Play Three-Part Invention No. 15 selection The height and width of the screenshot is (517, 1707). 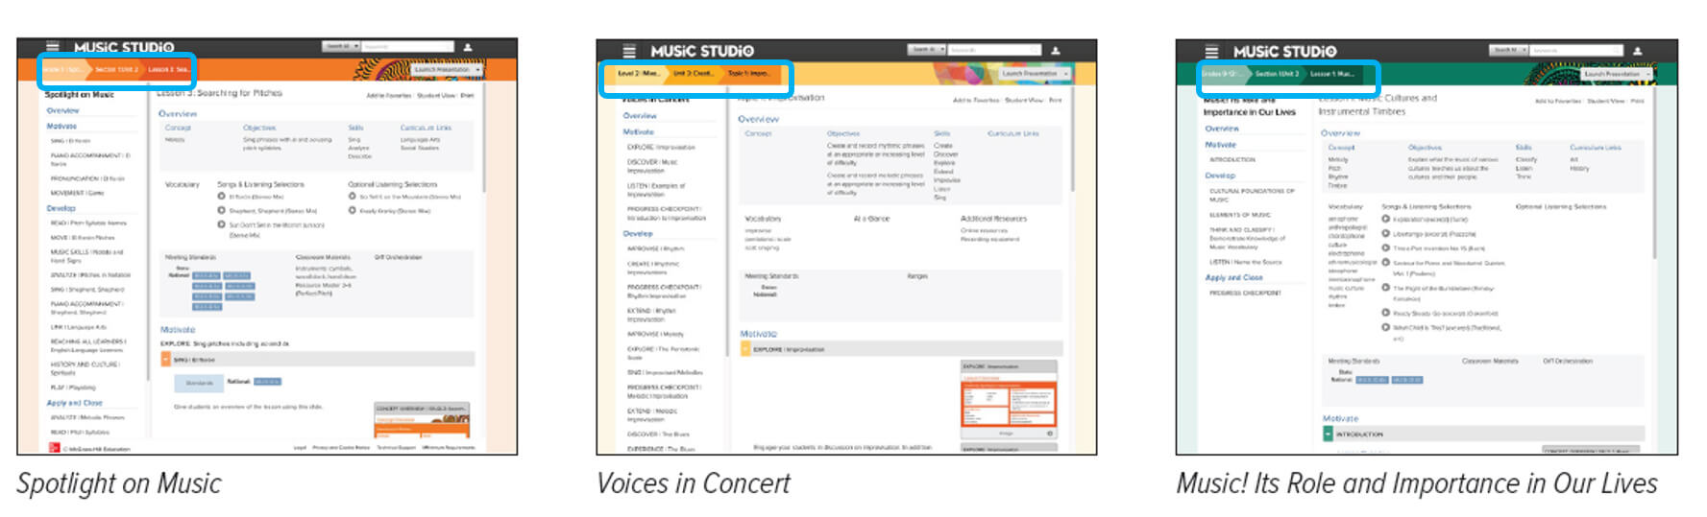click(x=1386, y=247)
